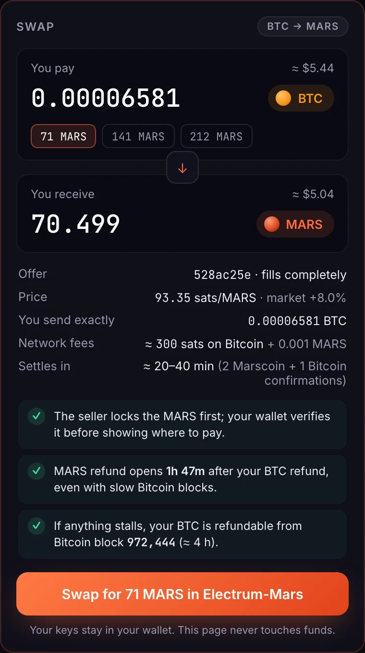Click the swap direction arrow icon
Viewport: 365px width, 653px height.
tap(182, 168)
